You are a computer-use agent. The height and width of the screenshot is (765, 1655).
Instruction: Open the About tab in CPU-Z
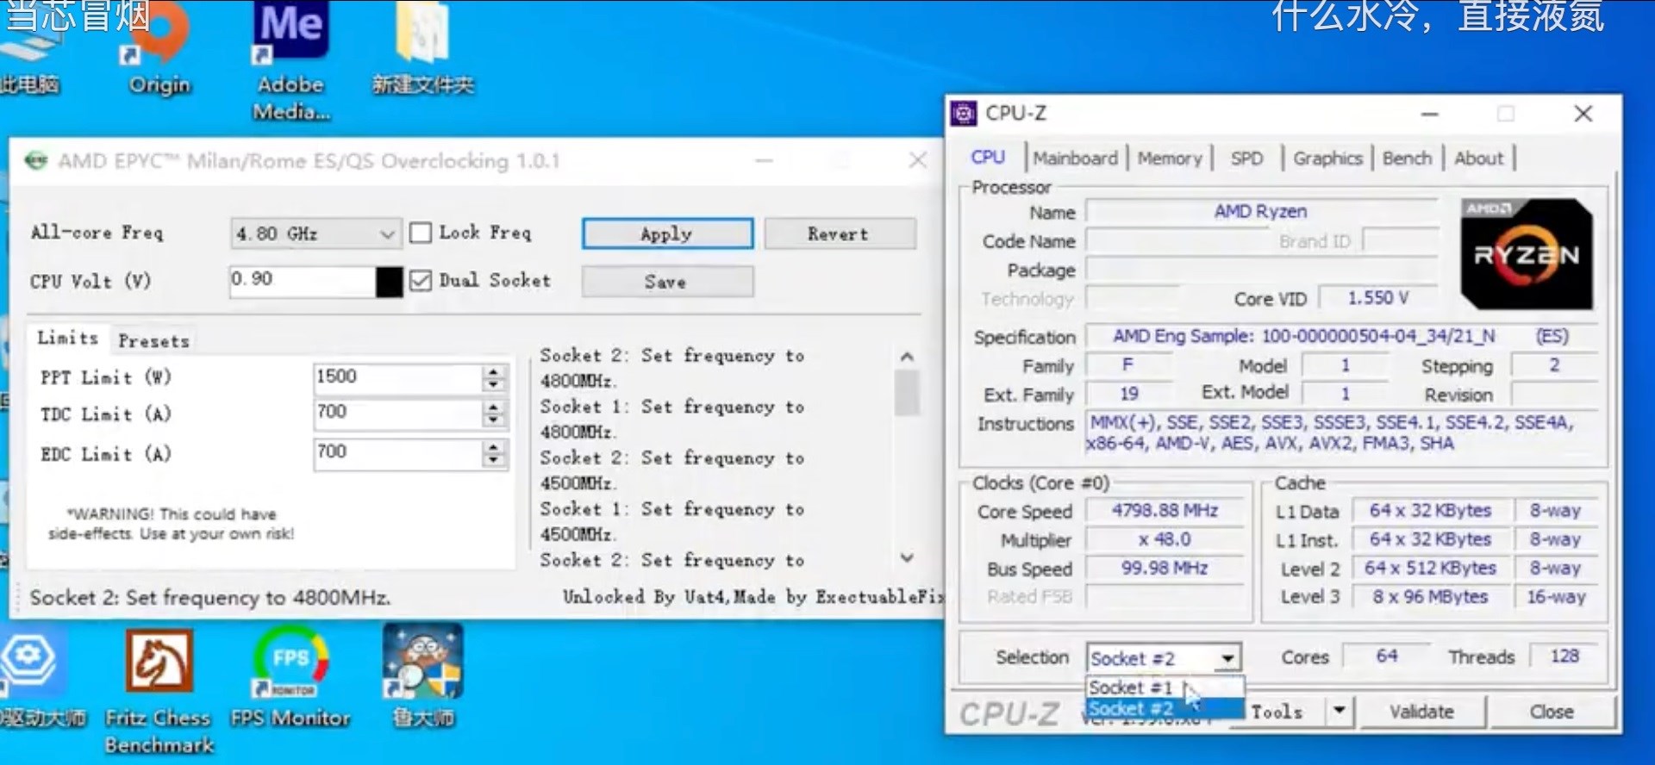(x=1478, y=158)
